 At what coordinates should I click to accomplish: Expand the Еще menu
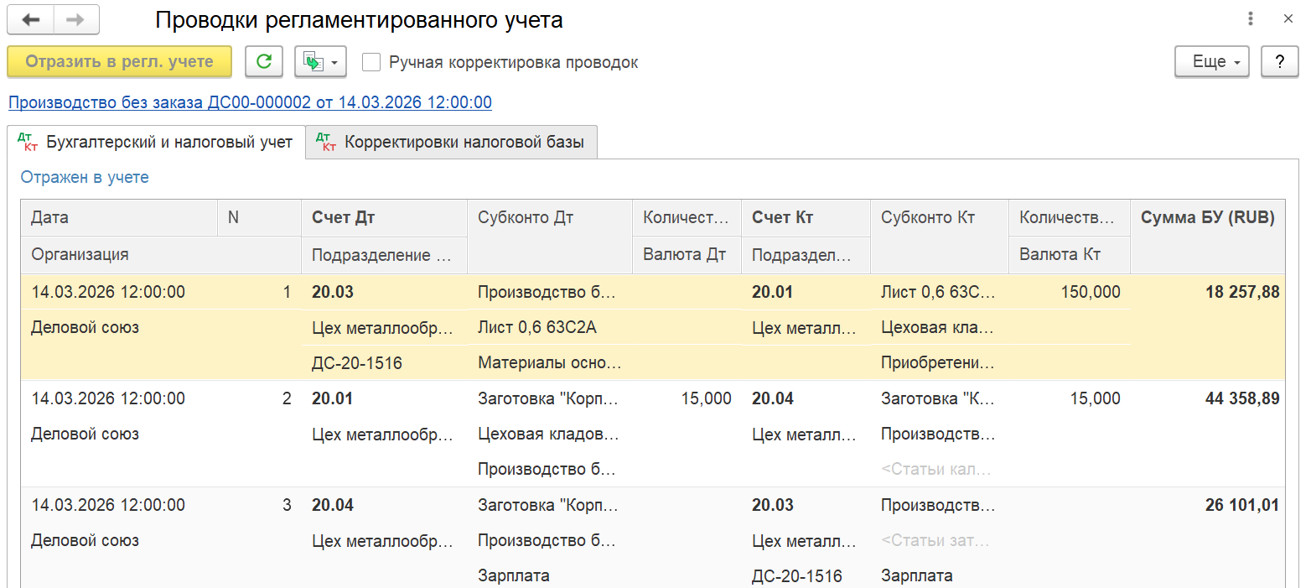(1212, 62)
